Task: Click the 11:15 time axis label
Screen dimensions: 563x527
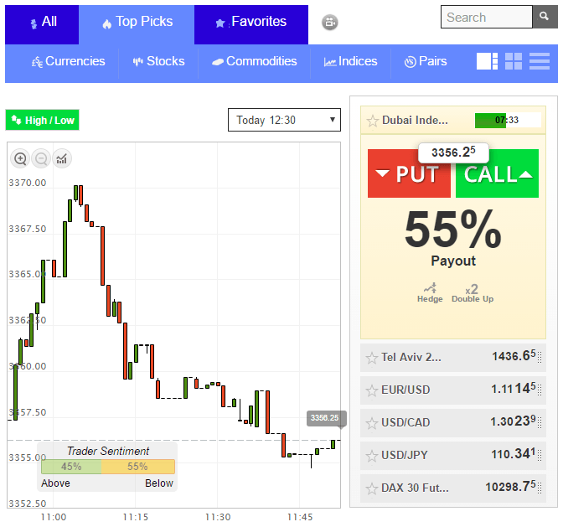Action: point(136,517)
